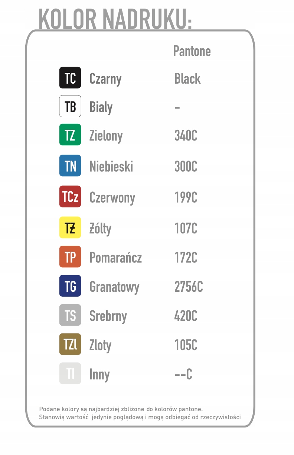The width and height of the screenshot is (294, 455).
Task: Select the silver TS swatch
Action: (70, 315)
